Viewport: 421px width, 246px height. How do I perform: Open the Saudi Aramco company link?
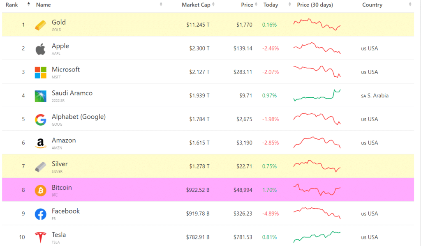pos(72,93)
